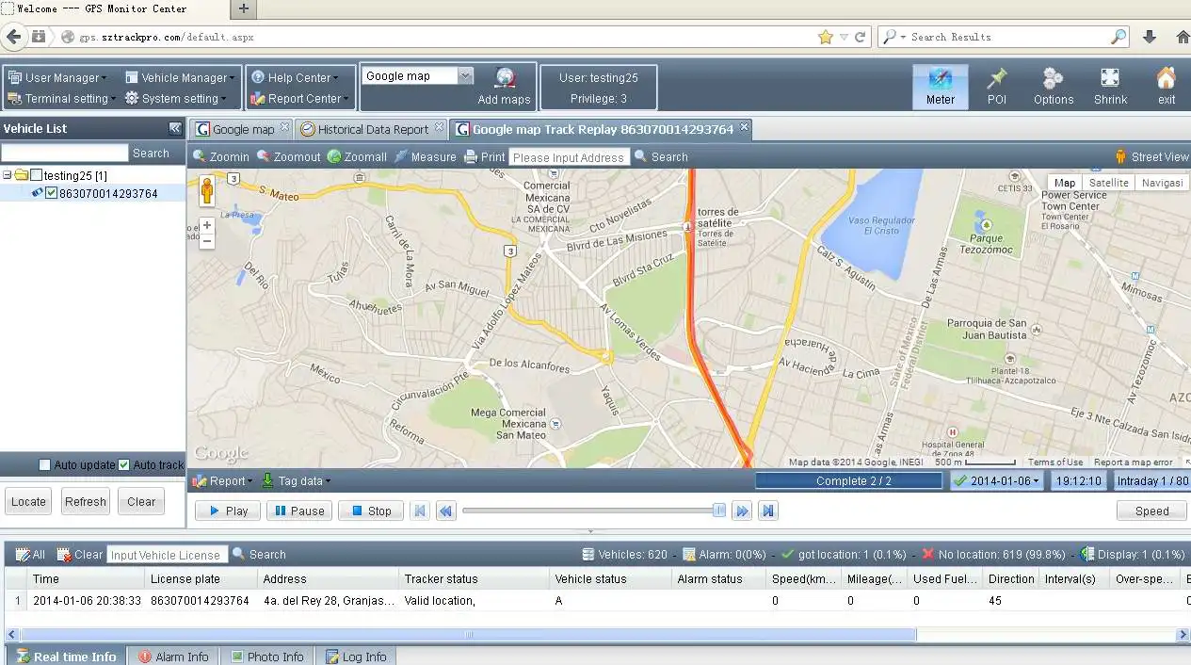
Task: Collapse the testing25 tree group
Action: pos(8,175)
